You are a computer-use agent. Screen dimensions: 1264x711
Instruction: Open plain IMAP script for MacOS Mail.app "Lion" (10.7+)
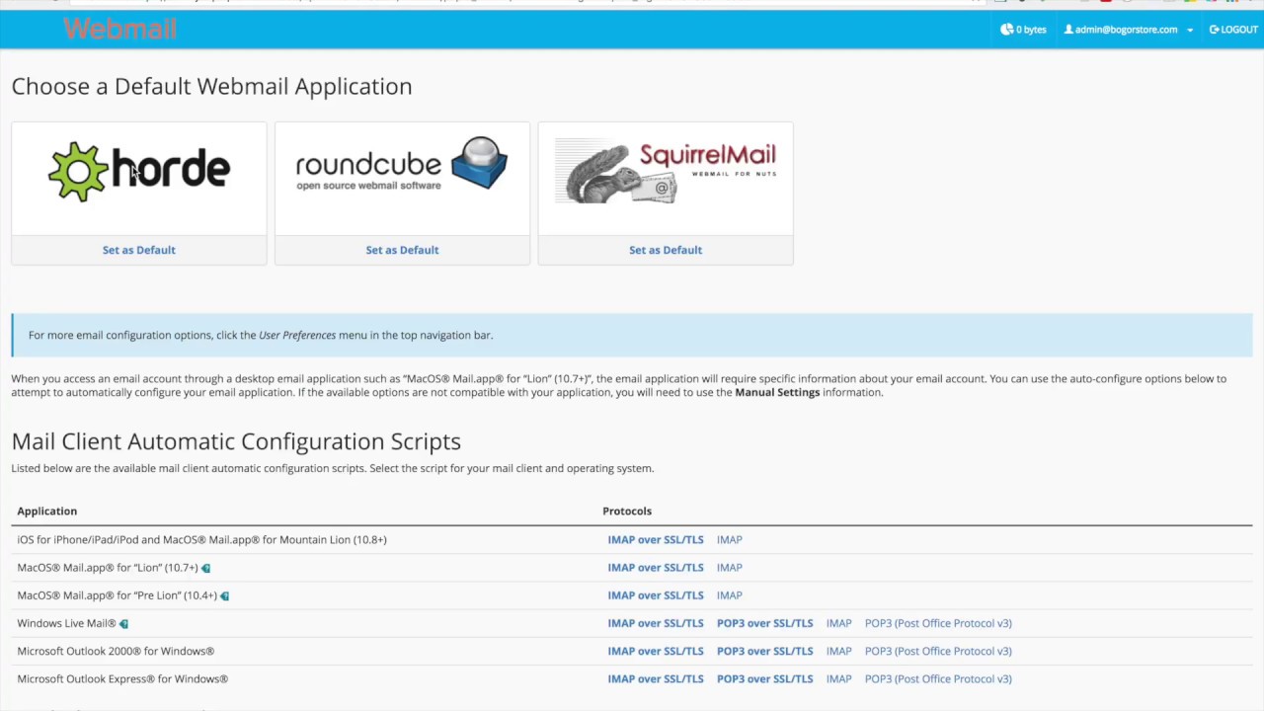(730, 568)
